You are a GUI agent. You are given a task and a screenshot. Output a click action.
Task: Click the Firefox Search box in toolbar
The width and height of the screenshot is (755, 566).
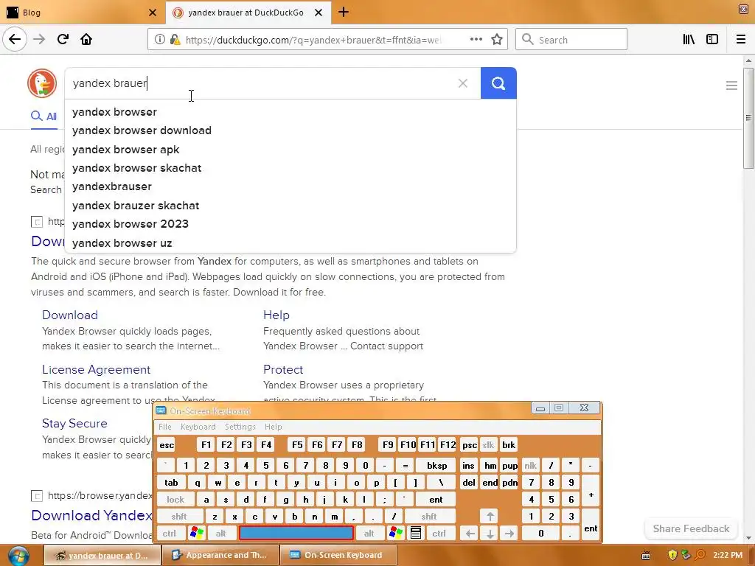point(571,40)
